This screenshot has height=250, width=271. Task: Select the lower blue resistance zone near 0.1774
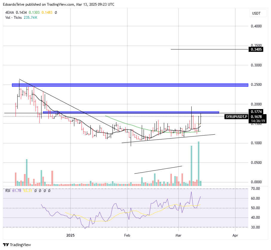(x=131, y=112)
